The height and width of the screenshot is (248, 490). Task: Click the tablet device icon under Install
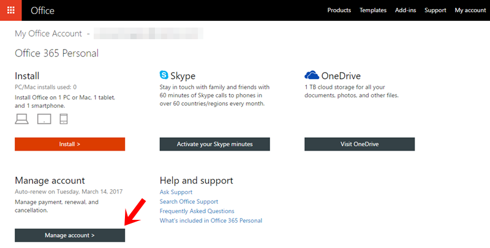[x=44, y=119]
